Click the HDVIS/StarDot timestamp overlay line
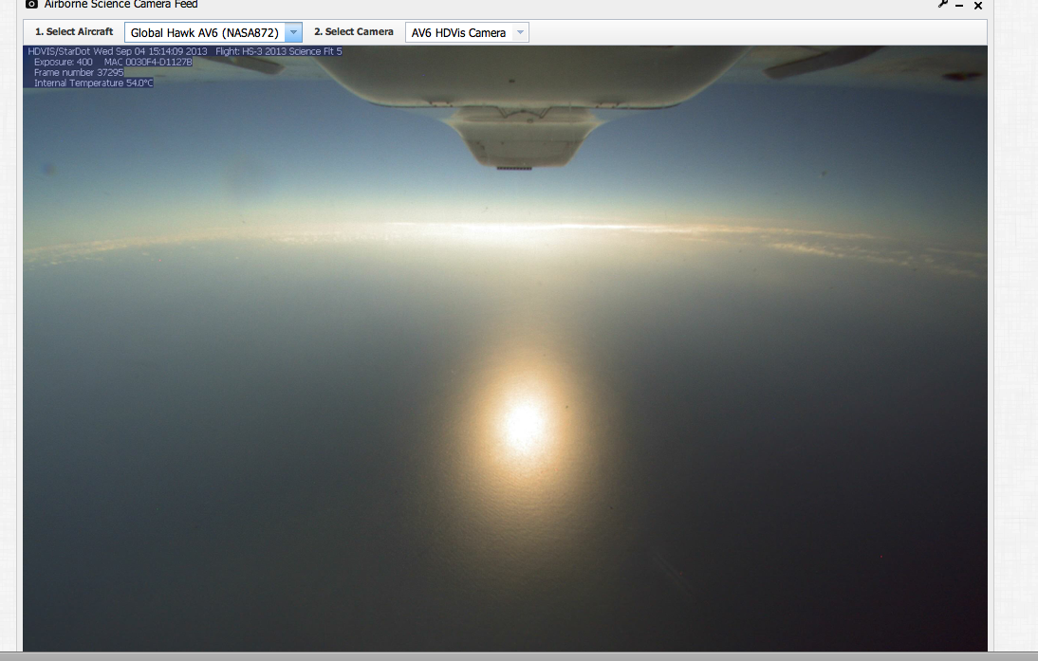Image resolution: width=1038 pixels, height=661 pixels. 185,51
